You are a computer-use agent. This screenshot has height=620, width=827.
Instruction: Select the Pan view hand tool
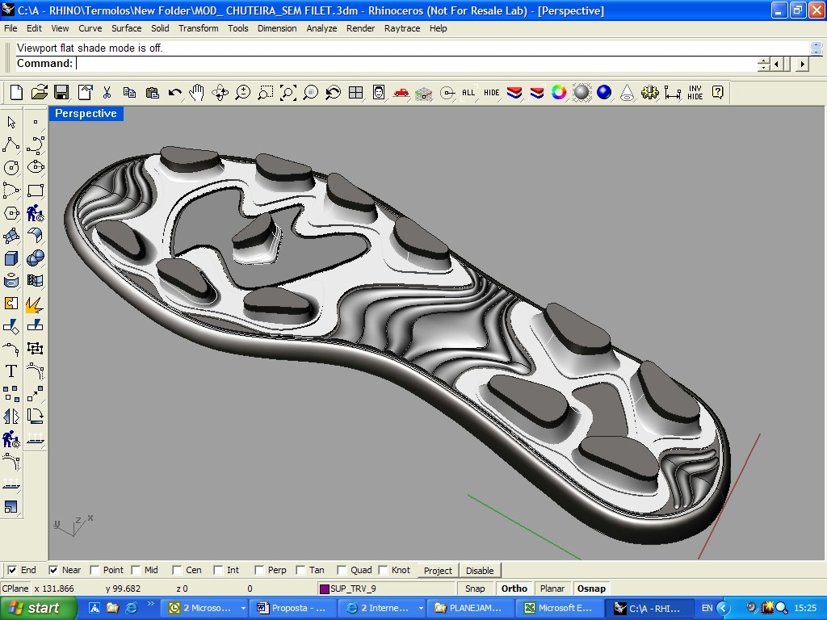click(x=197, y=93)
